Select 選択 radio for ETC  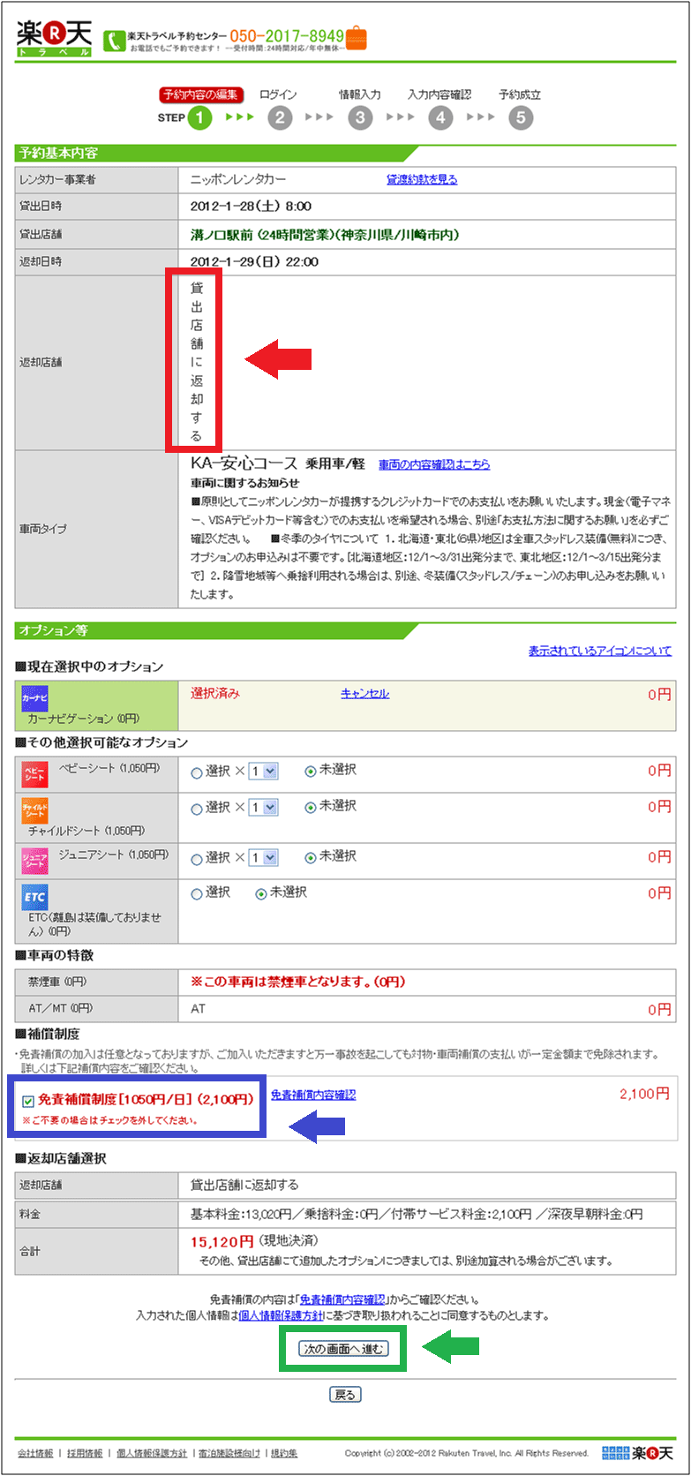click(x=197, y=894)
